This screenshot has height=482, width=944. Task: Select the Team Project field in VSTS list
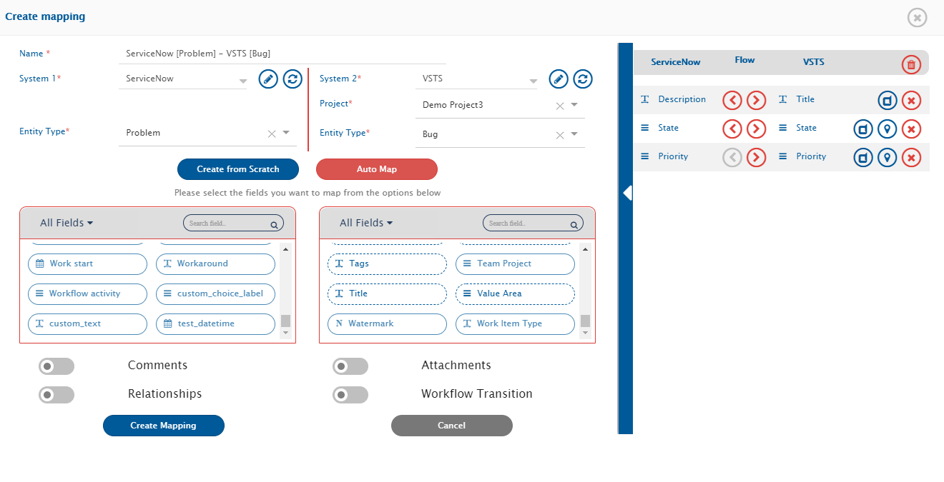[x=515, y=263]
